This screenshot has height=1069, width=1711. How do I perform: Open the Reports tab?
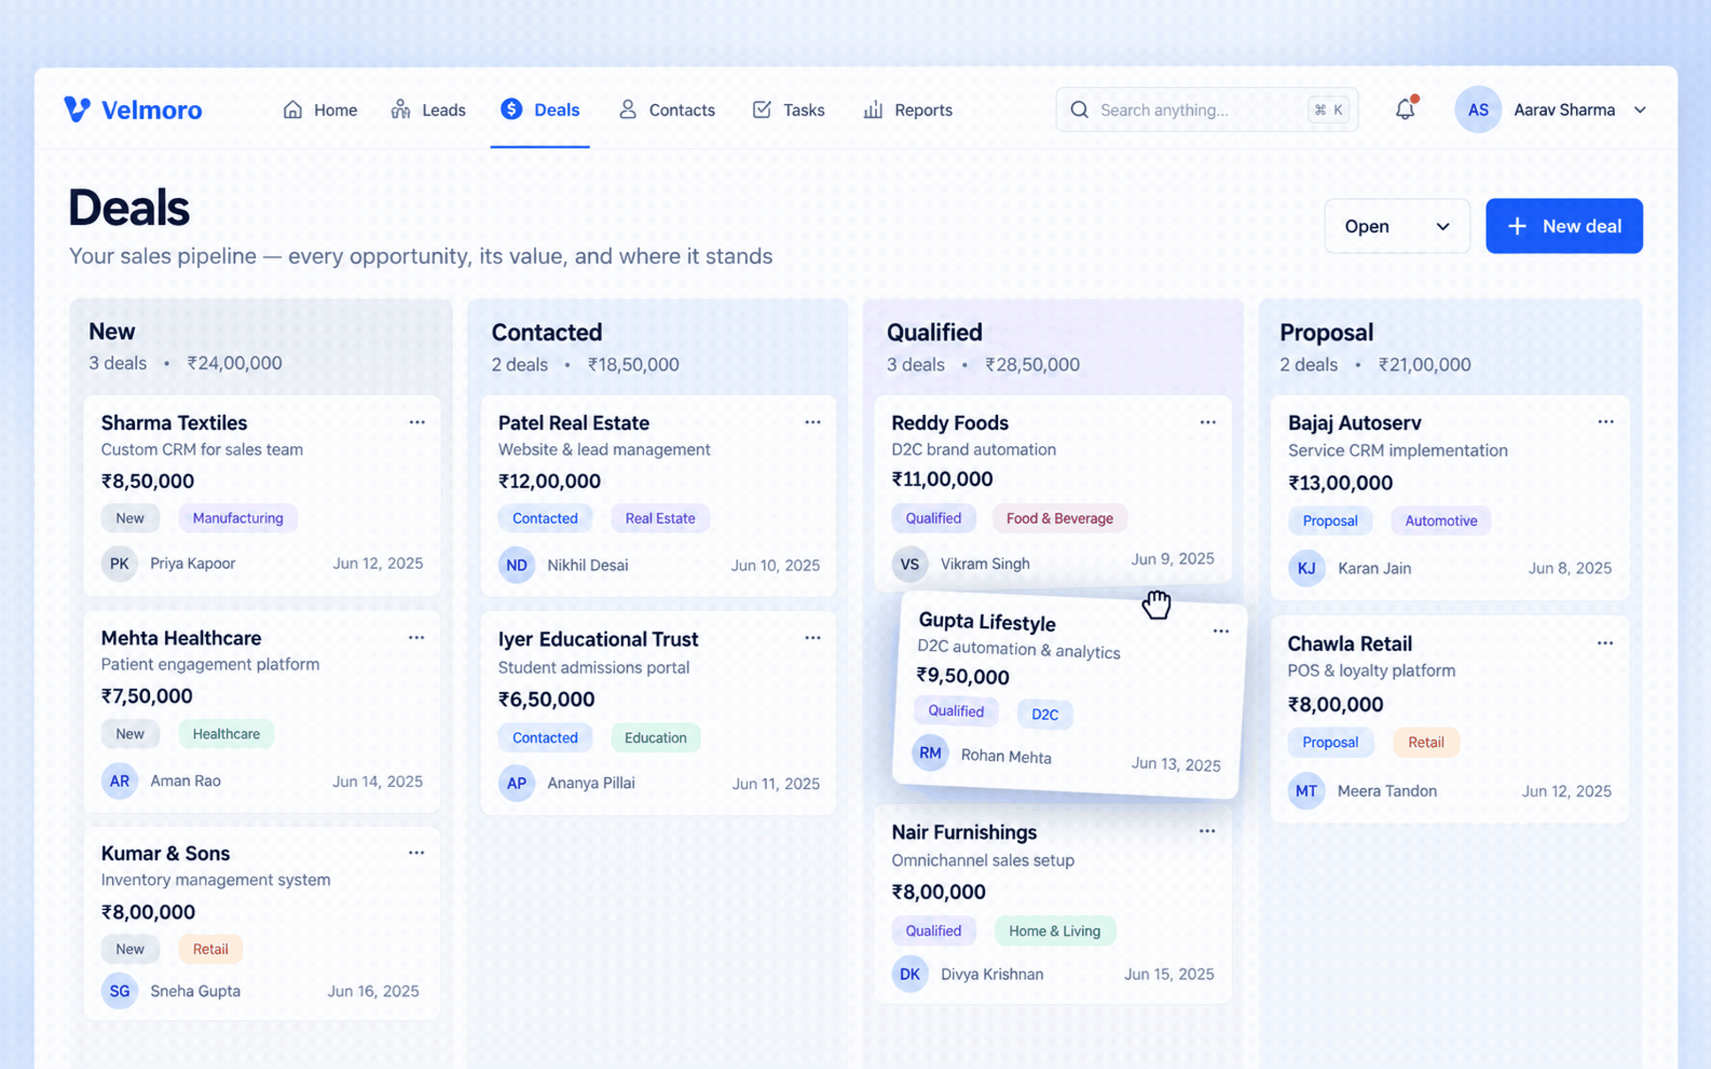pyautogui.click(x=908, y=110)
